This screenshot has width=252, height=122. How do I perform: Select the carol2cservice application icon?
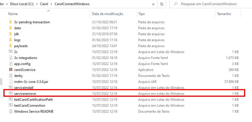click(x=11, y=70)
